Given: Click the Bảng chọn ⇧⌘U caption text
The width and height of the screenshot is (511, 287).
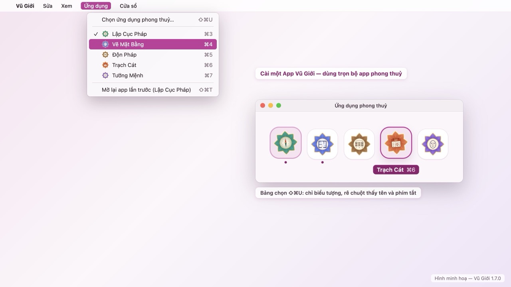Looking at the screenshot, I should coord(338,193).
